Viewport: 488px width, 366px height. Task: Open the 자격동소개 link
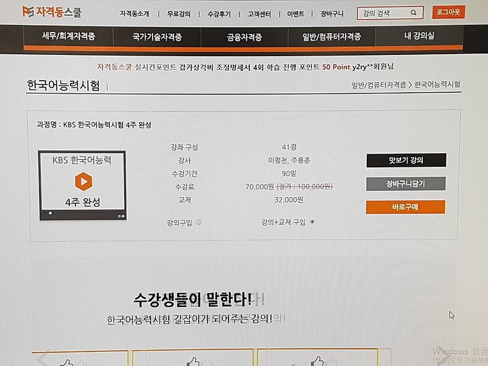click(134, 14)
